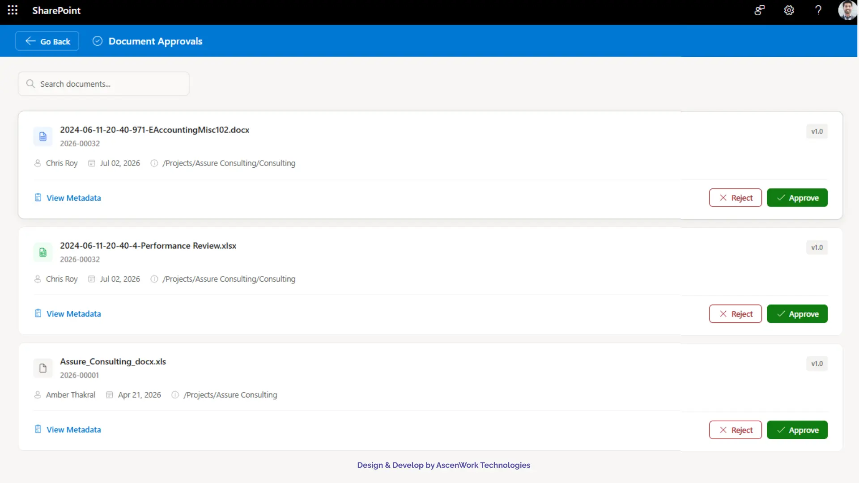Click the v1.0 badge on Assure_Consulting_docx.xls card
Viewport: 859px width, 483px height.
pos(817,364)
